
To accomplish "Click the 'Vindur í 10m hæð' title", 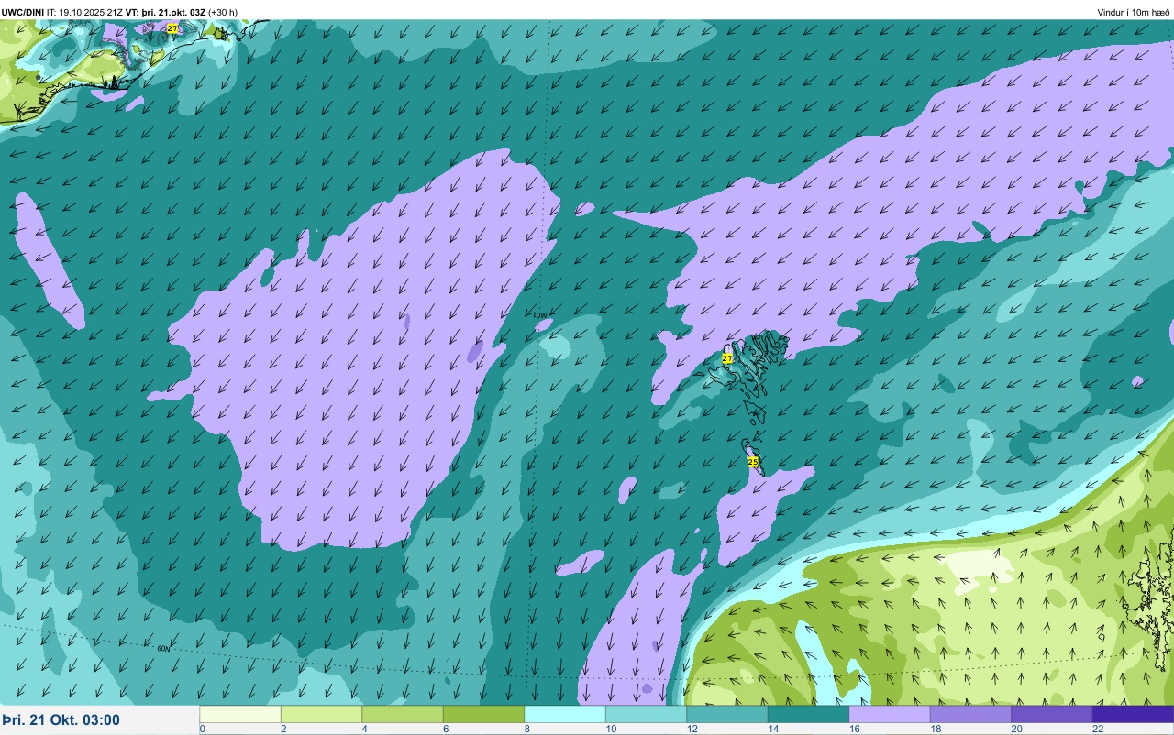I will point(1134,12).
